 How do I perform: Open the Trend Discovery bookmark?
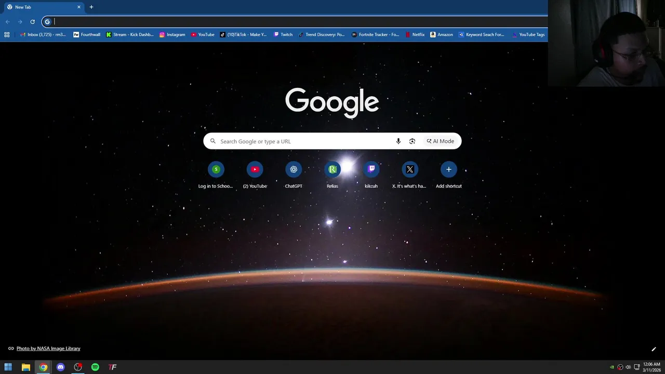point(321,35)
